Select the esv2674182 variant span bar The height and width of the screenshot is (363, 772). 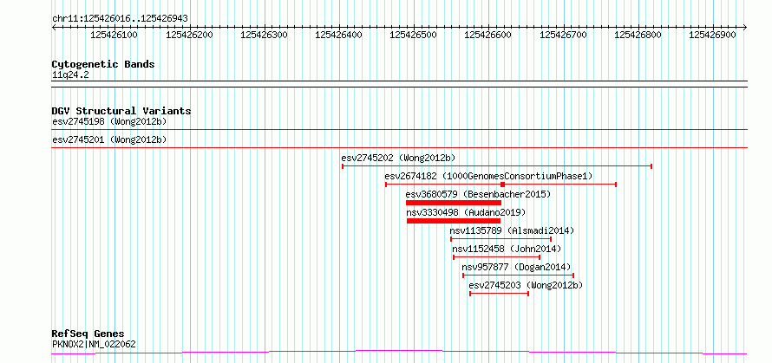pyautogui.click(x=500, y=185)
